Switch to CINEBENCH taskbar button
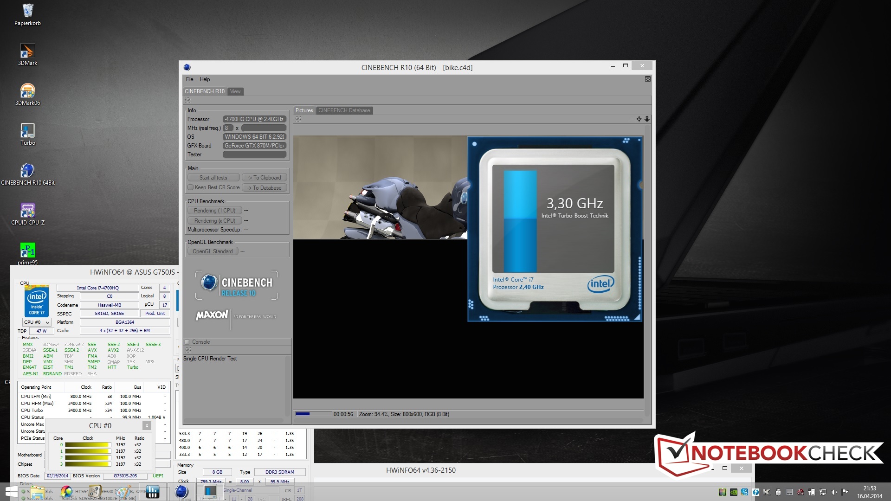Viewport: 891px width, 501px height. pyautogui.click(x=181, y=492)
